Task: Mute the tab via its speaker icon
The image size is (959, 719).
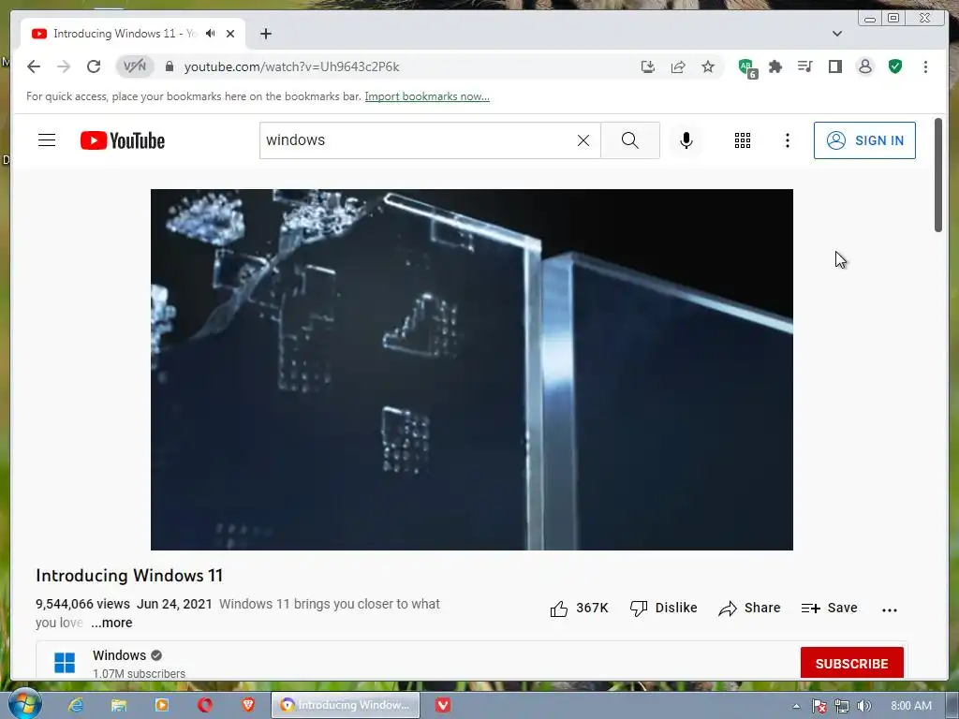Action: click(x=211, y=34)
